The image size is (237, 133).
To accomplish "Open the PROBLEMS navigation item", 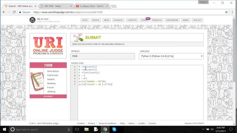I will pos(157,20).
